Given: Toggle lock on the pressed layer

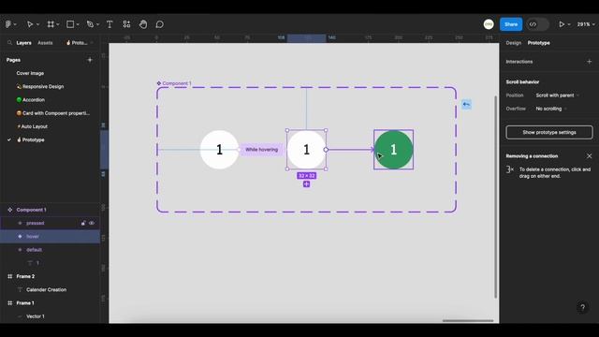Looking at the screenshot, I should tap(83, 223).
